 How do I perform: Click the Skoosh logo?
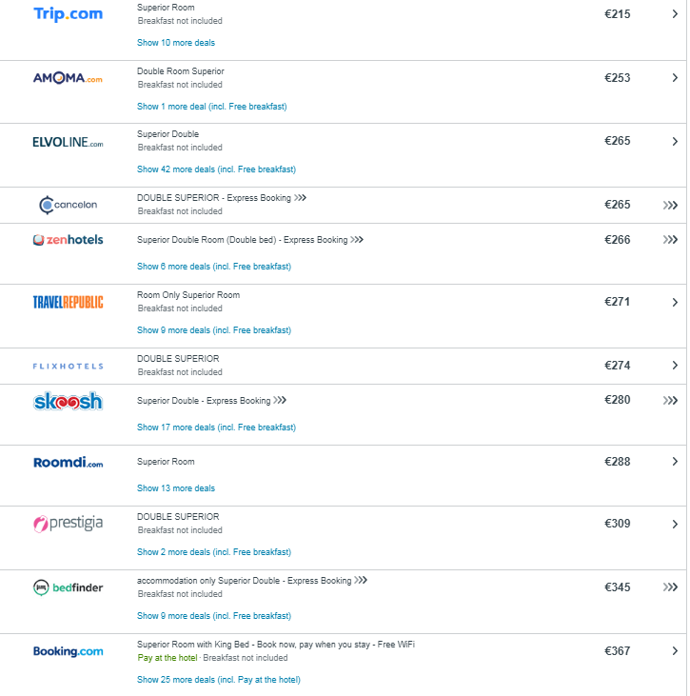click(x=68, y=401)
